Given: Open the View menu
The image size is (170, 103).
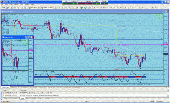Looking at the screenshot, I should [6, 5].
